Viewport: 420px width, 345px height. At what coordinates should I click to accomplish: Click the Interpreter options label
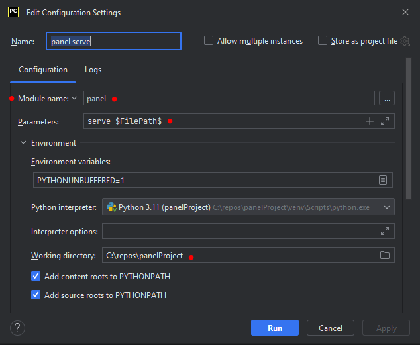point(64,232)
